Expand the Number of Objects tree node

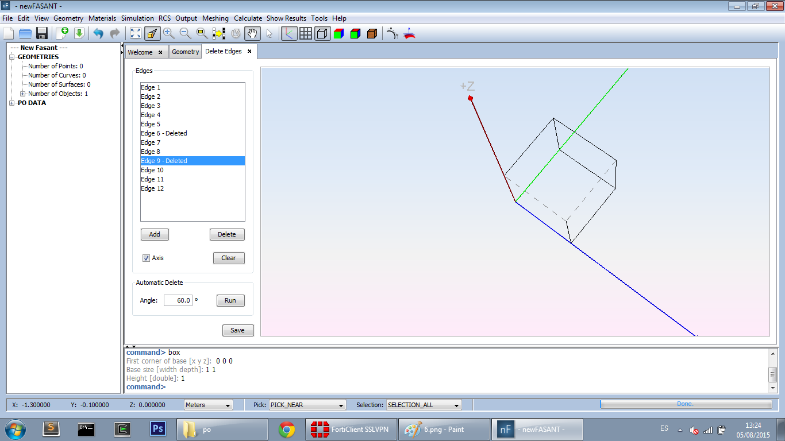pos(23,94)
